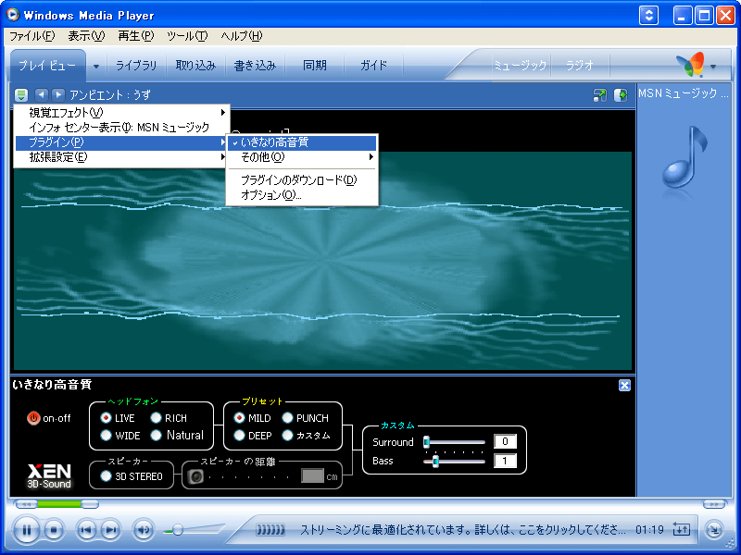Expand the その他 submenu
This screenshot has width=741, height=555.
pyautogui.click(x=302, y=157)
